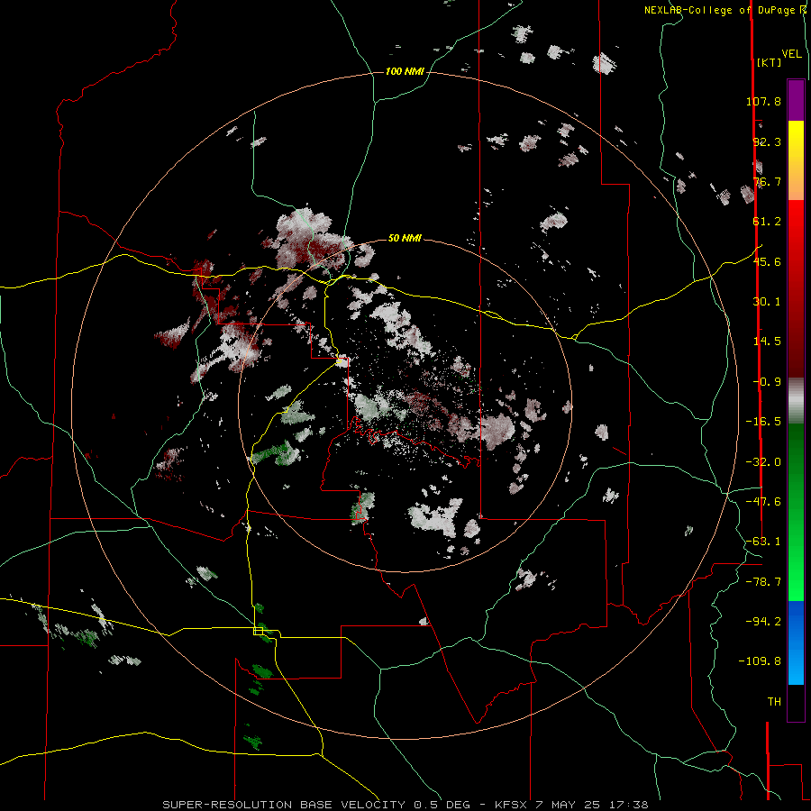Select the 107.8 velocity scale value
Screen dimensions: 811x811
click(763, 101)
